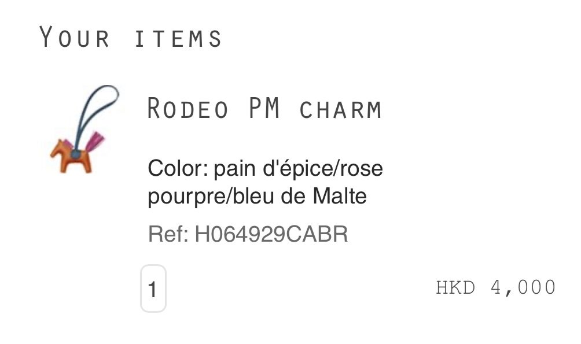The width and height of the screenshot is (581, 344).
Task: Click the HKD currency label
Action: coord(455,287)
